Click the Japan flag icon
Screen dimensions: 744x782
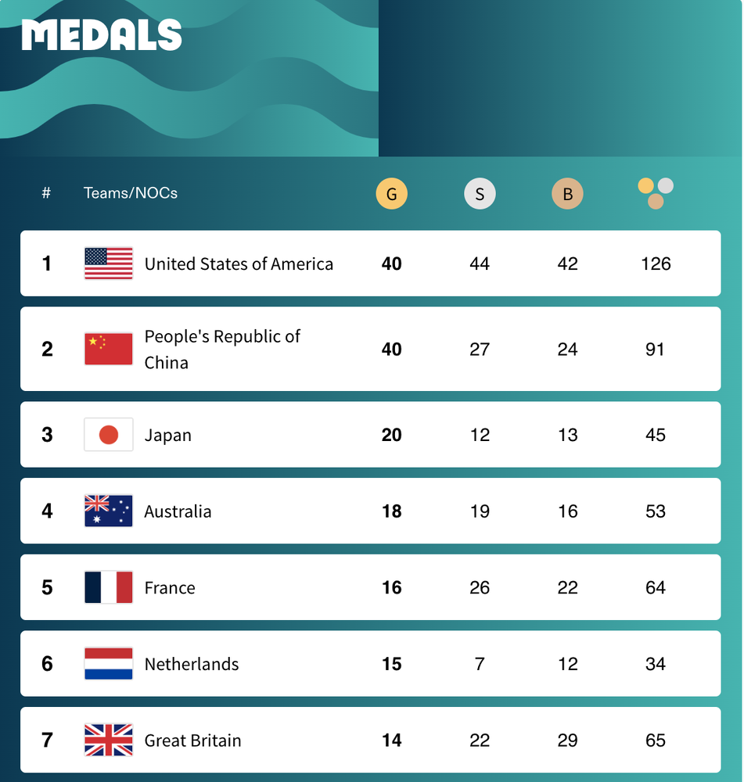109,434
